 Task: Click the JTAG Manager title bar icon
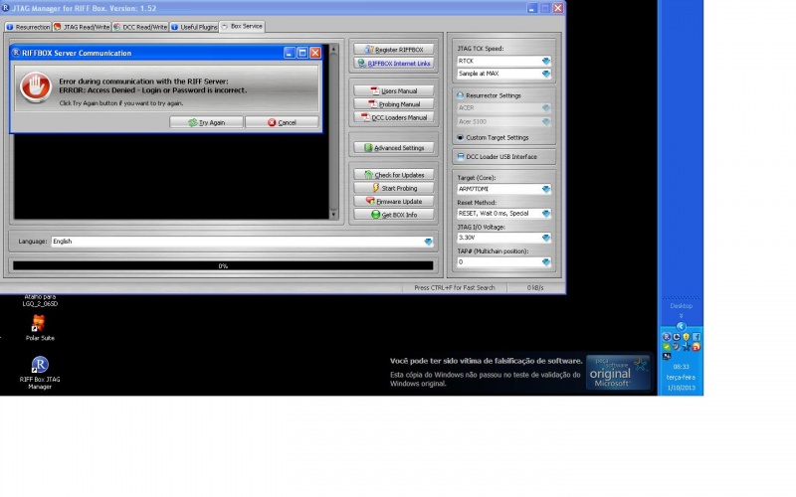[x=5, y=8]
